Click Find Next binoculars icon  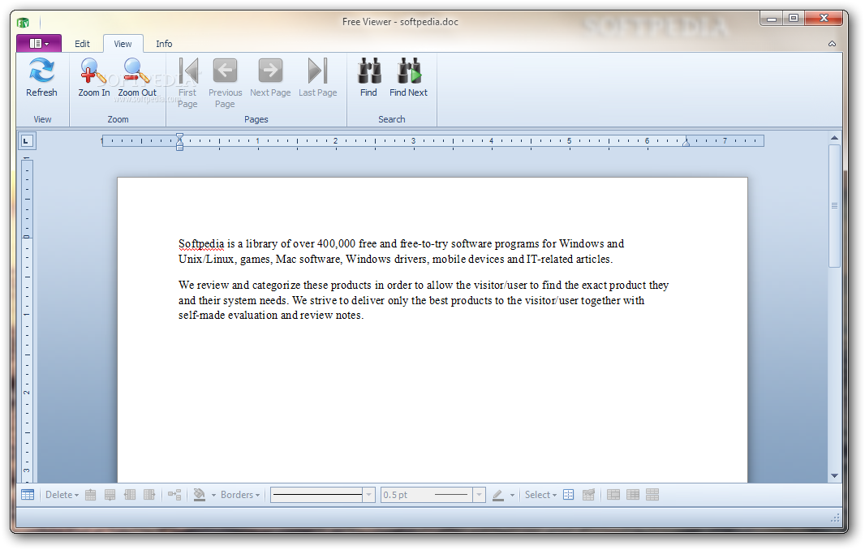point(409,71)
